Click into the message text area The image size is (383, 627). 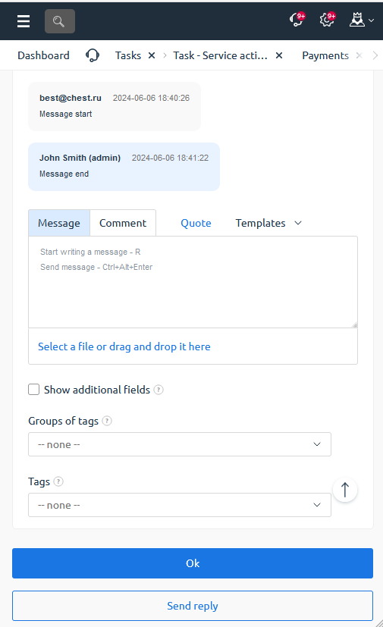[193, 282]
